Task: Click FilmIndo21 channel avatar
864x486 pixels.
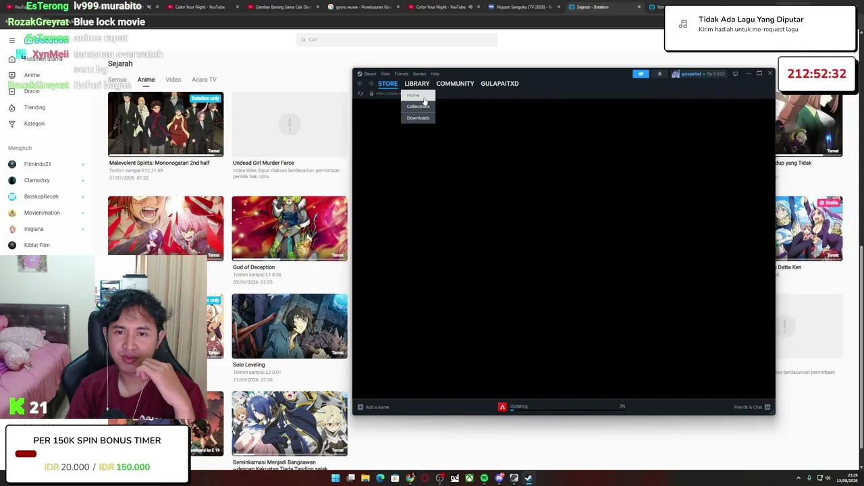Action: click(12, 164)
